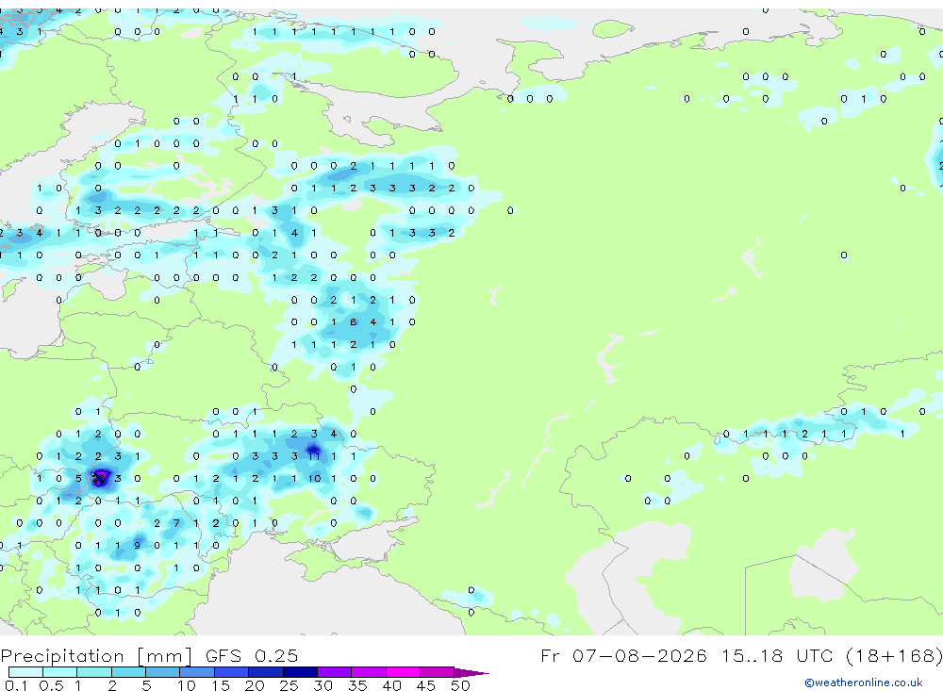Click legend label "0.1"
This screenshot has width=943, height=691.
(16, 685)
